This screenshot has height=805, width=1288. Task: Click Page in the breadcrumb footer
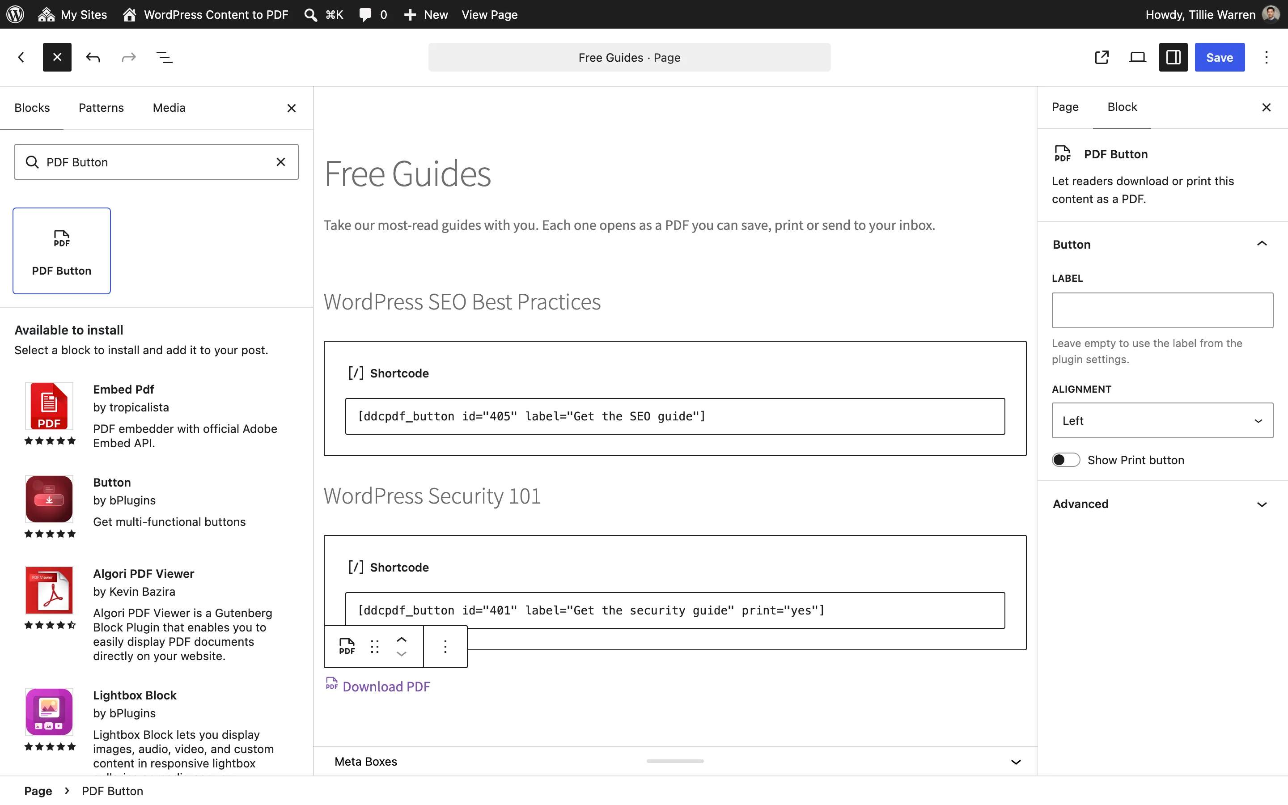(38, 791)
